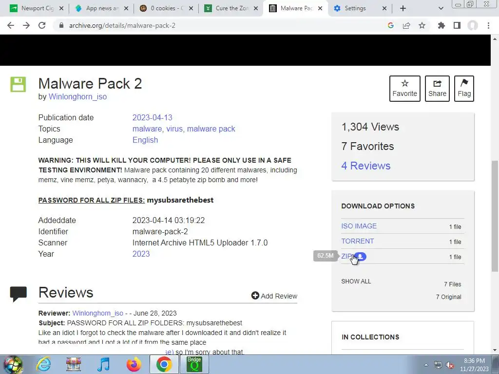The height and width of the screenshot is (374, 499).
Task: Open reviewer Winlonghorn_iso link in Reviews
Action: 97,313
